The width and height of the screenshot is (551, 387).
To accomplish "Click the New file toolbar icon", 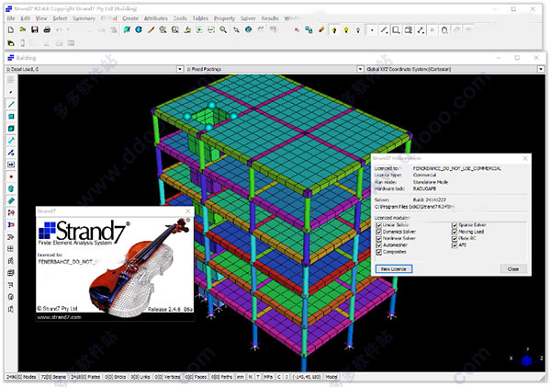I will point(10,30).
